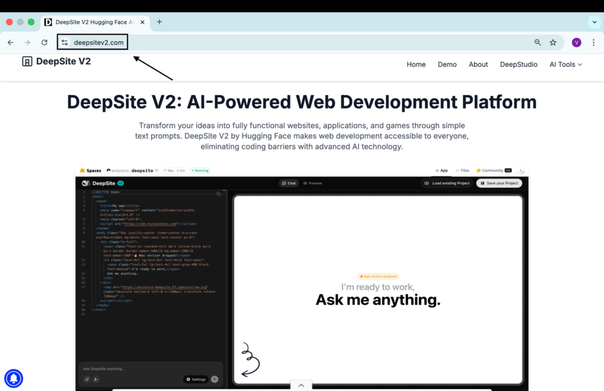The height and width of the screenshot is (391, 604).
Task: Open the purple Chrome profile avatar
Action: [x=576, y=43]
